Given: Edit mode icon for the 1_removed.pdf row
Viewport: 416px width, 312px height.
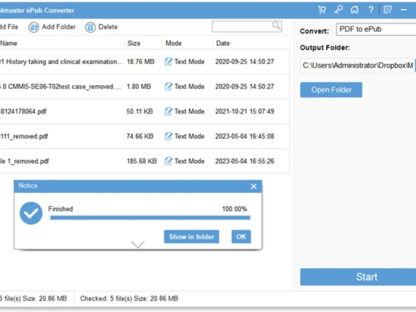Looking at the screenshot, I should click(x=168, y=161).
